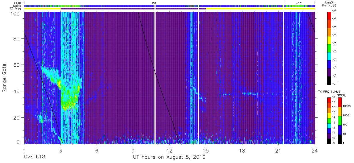Click the white data gap near 10.8 UT
Screen dimensions: 354x163
[x=155, y=78]
